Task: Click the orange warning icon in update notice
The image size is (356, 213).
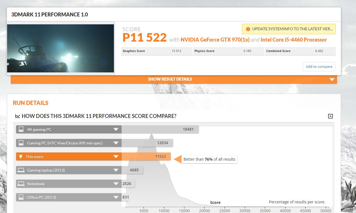Action: pyautogui.click(x=248, y=29)
